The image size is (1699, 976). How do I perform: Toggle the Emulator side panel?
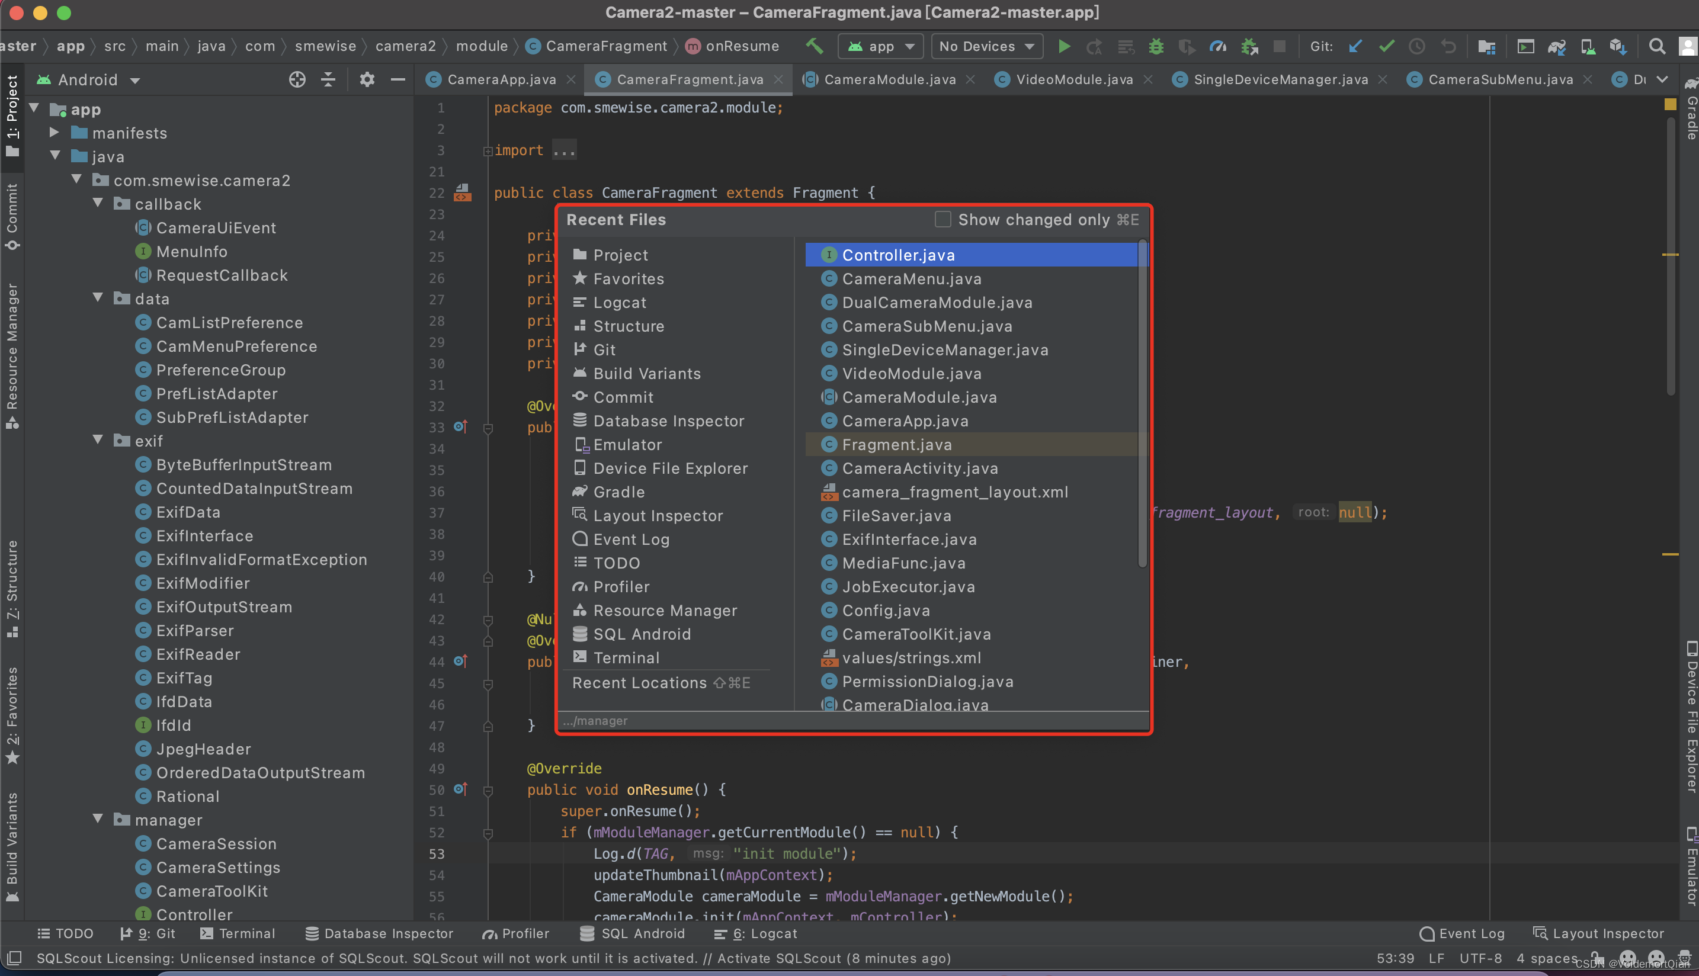1691,867
